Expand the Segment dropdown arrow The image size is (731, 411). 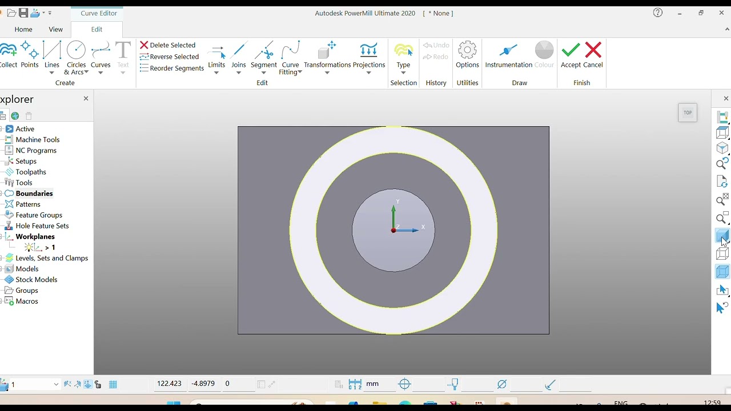tap(264, 73)
